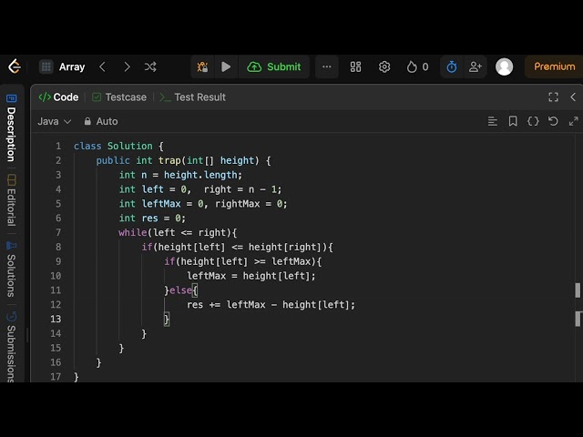Open the Submissions side tab
Viewport: 583px width, 437px height.
(12, 346)
